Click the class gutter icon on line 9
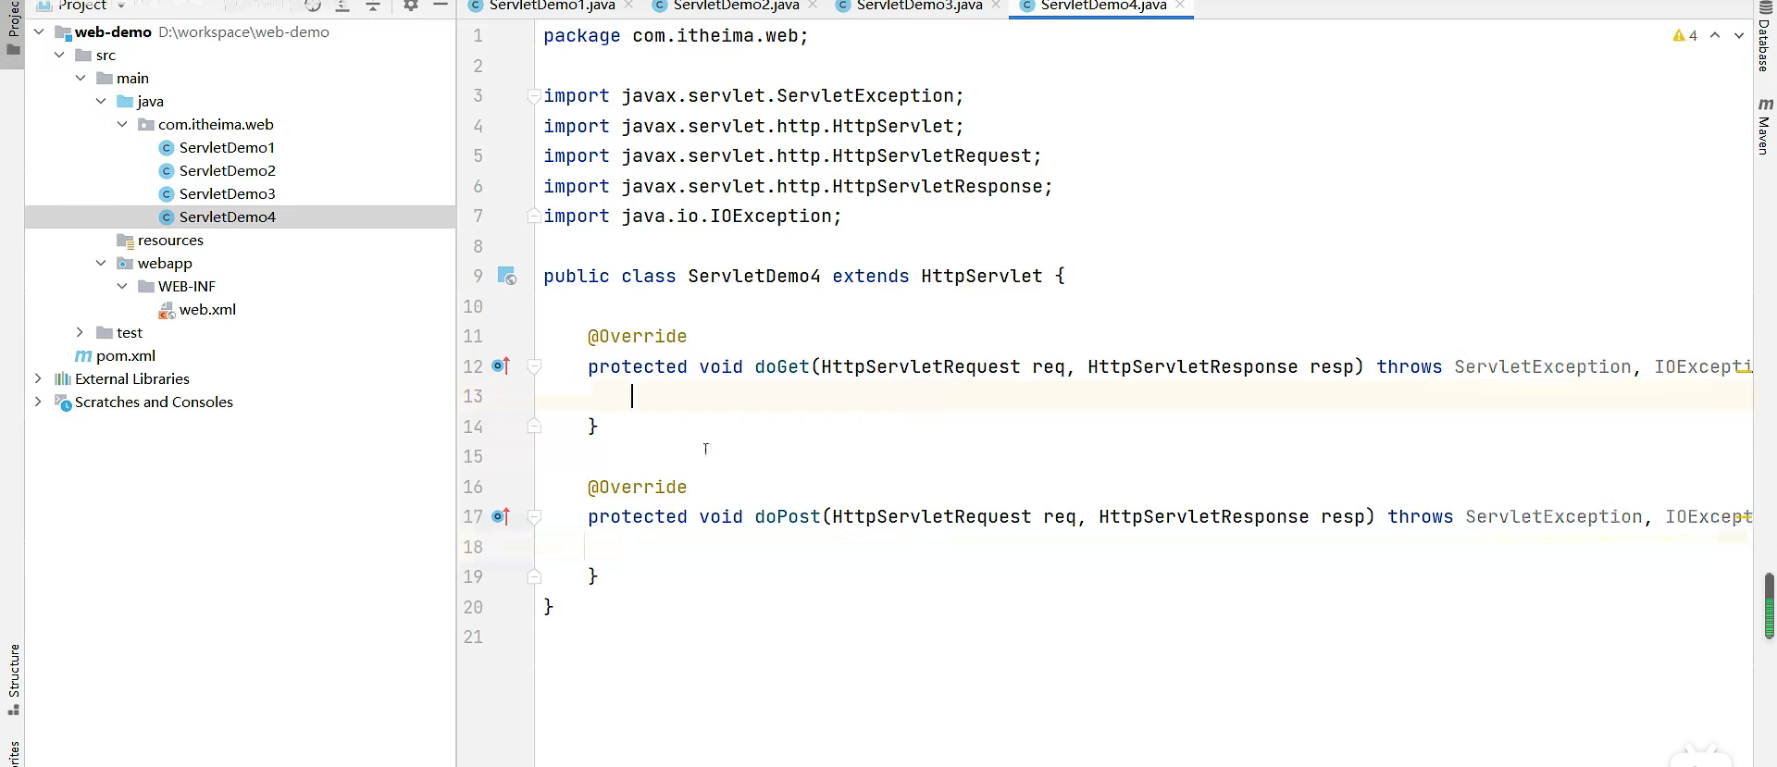1777x767 pixels. 506,276
